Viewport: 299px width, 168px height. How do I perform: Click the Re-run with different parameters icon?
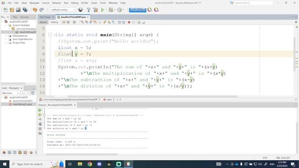click(x=40, y=115)
